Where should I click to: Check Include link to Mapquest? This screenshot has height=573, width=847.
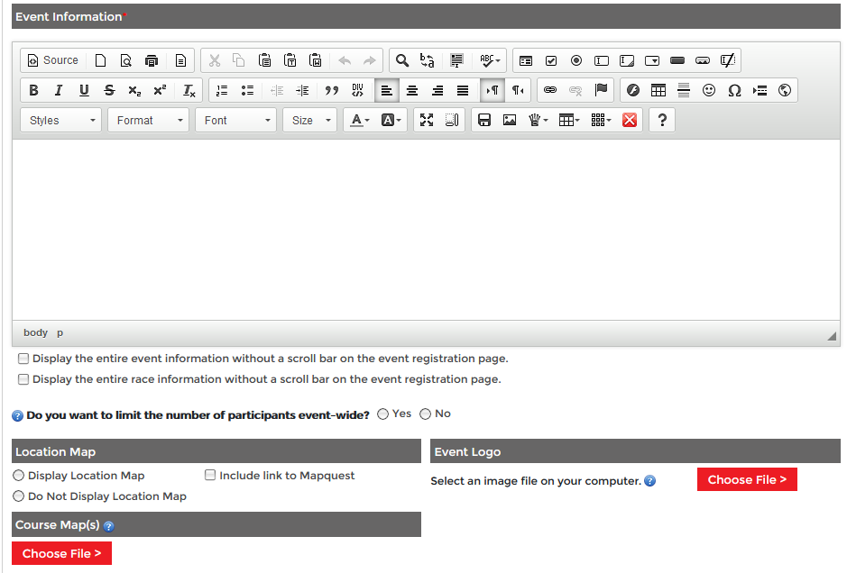[x=210, y=476]
